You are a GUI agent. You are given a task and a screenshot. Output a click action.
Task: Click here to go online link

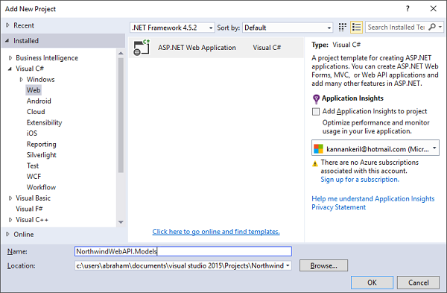(216, 232)
